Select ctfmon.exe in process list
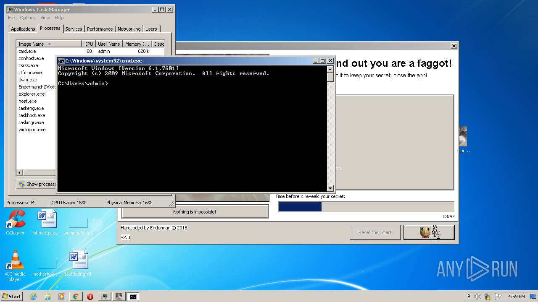Viewport: 538px width, 302px height. pyautogui.click(x=30, y=73)
